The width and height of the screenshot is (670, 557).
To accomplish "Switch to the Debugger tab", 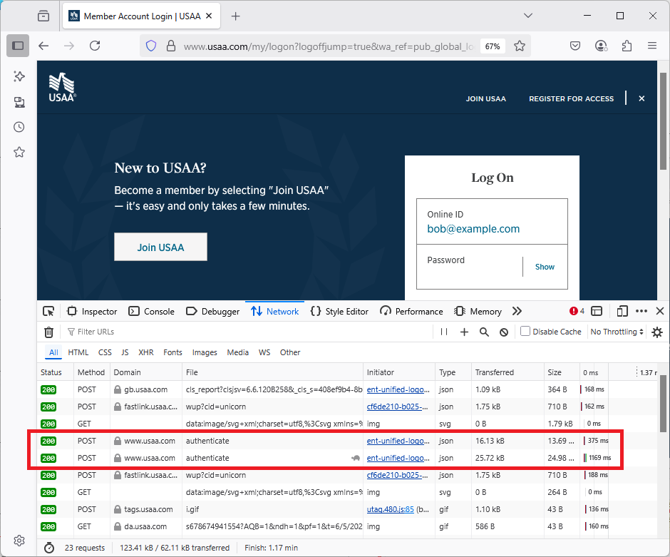I will tap(213, 311).
